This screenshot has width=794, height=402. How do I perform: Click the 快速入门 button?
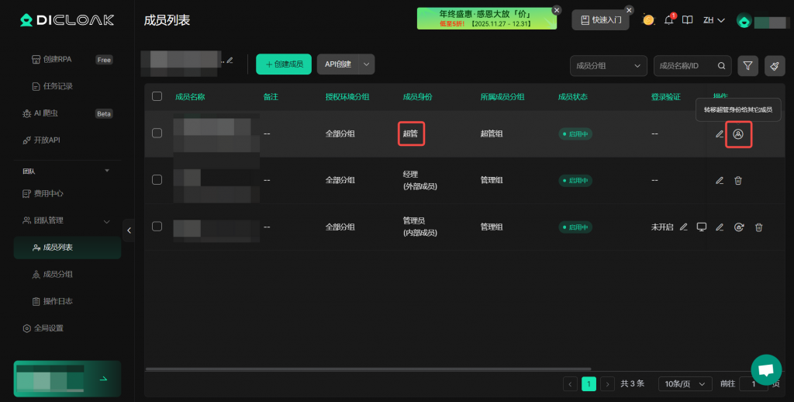[600, 20]
